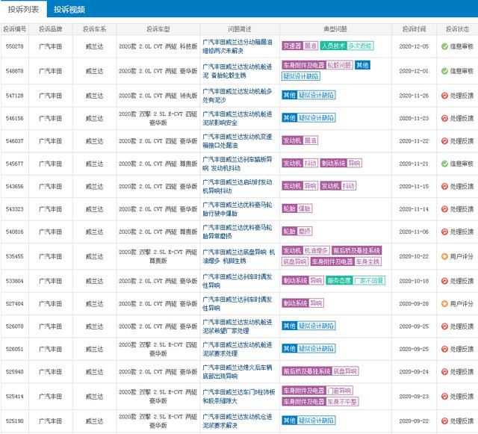This screenshot has height=434, width=478.
Task: Click red status icon for complaint 525190
Action: pos(444,421)
